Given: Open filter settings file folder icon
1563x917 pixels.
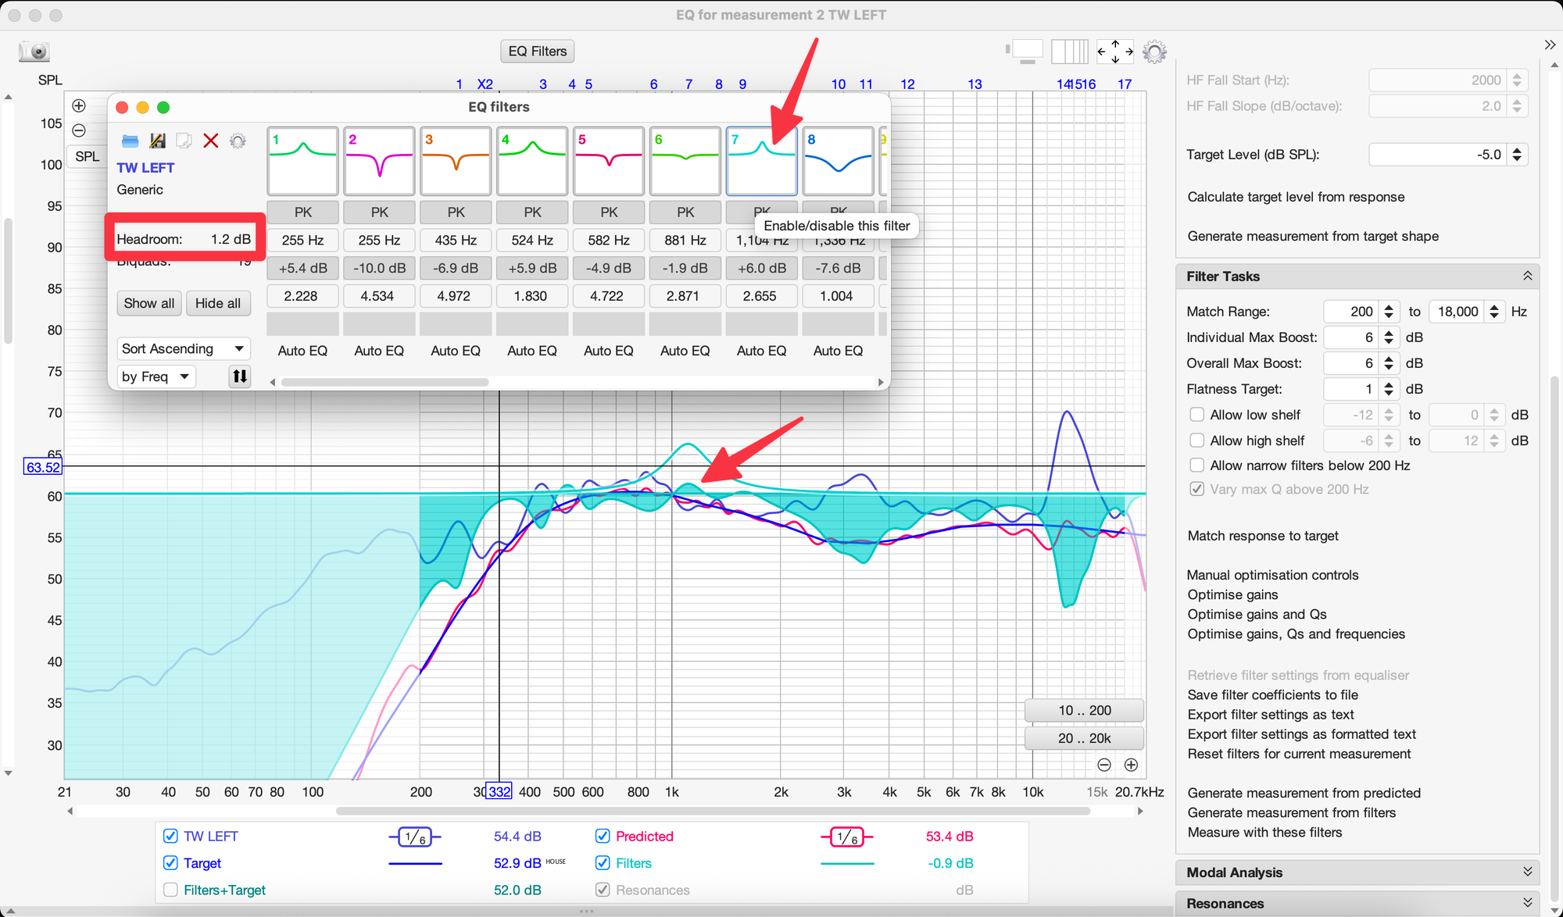Looking at the screenshot, I should [131, 141].
